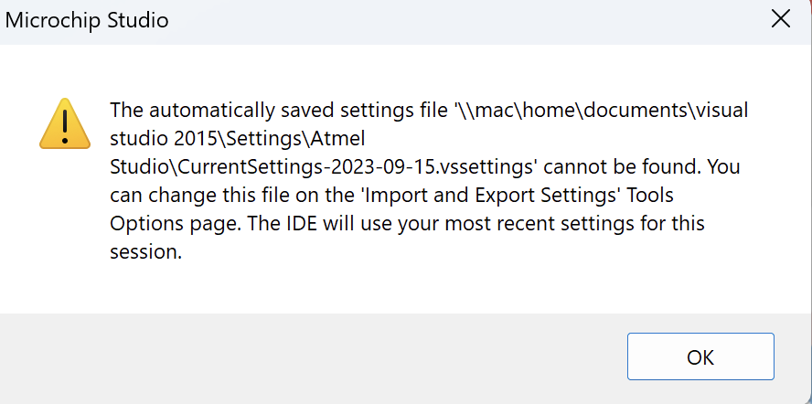
Task: Click the word 'session.' in the message
Action: (146, 252)
